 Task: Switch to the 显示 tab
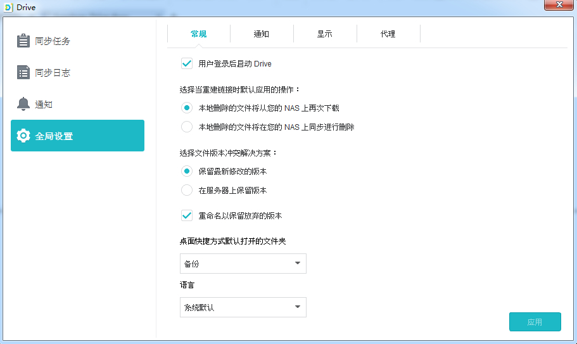pos(325,34)
